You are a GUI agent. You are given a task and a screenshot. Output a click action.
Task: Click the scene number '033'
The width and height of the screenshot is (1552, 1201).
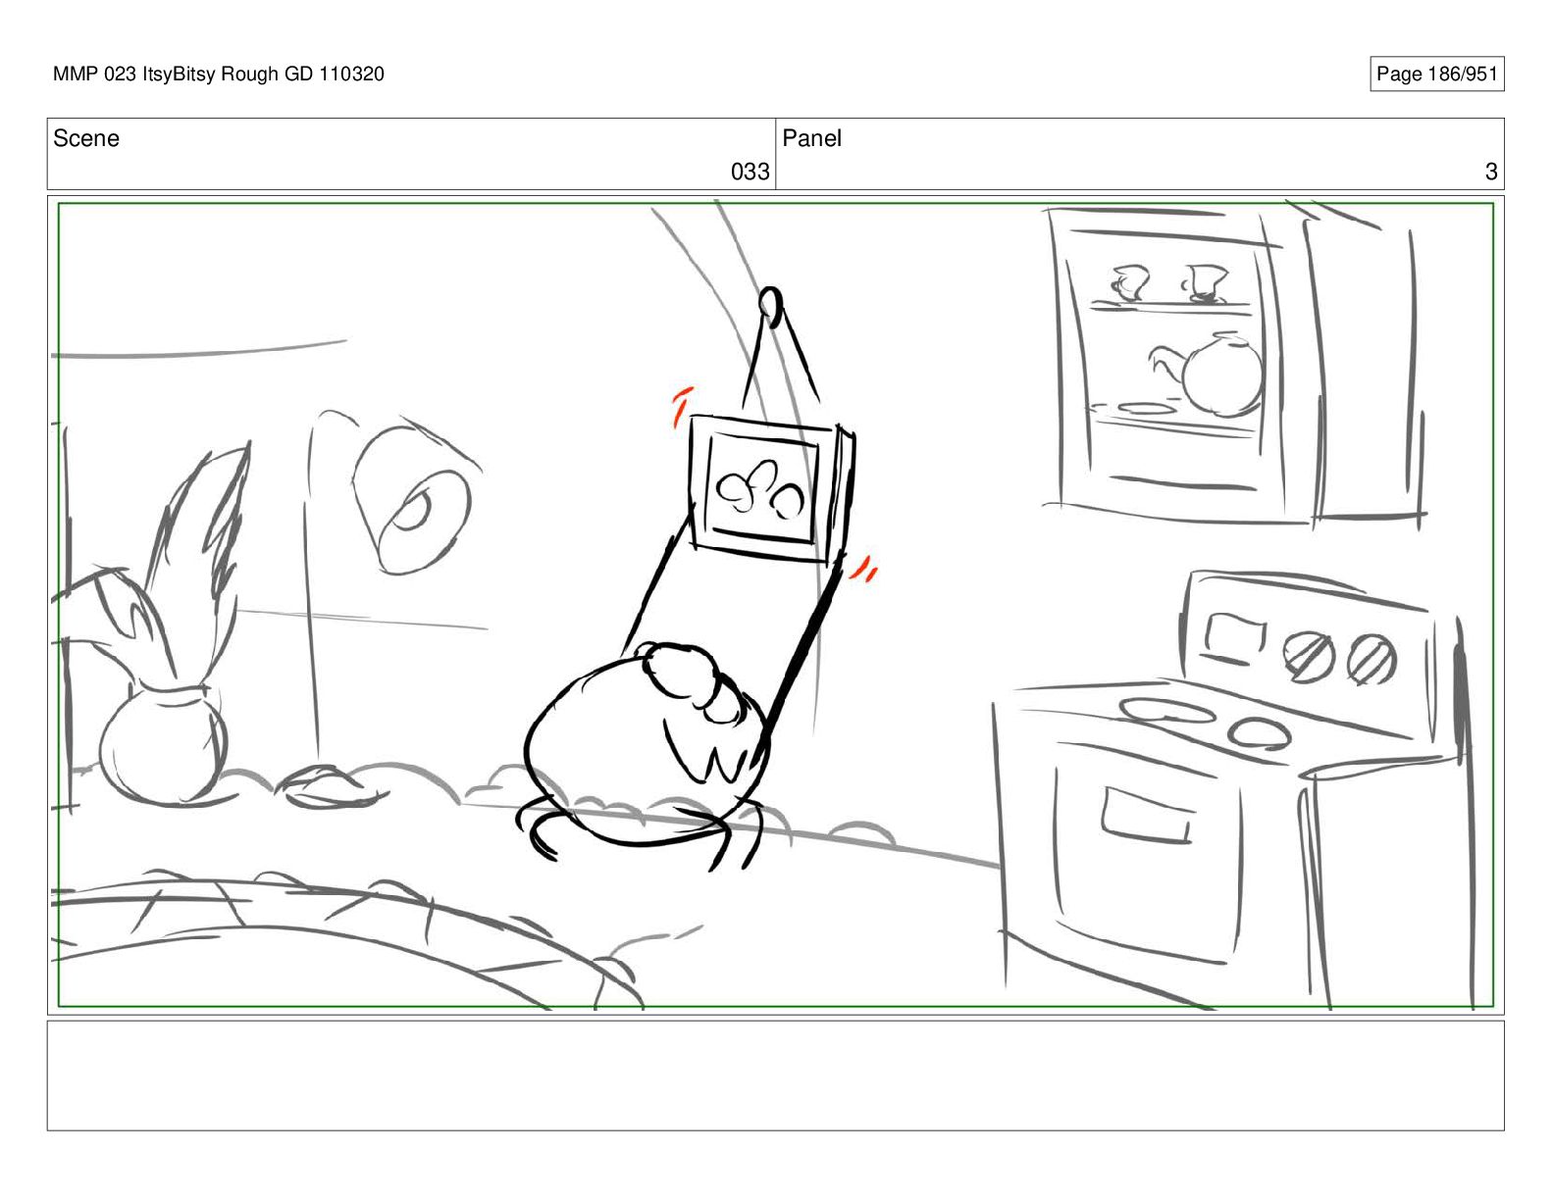click(x=750, y=172)
